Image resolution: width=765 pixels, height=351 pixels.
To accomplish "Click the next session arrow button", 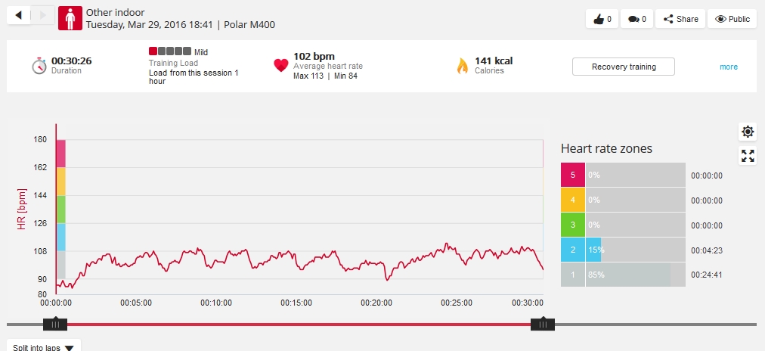I will (43, 15).
